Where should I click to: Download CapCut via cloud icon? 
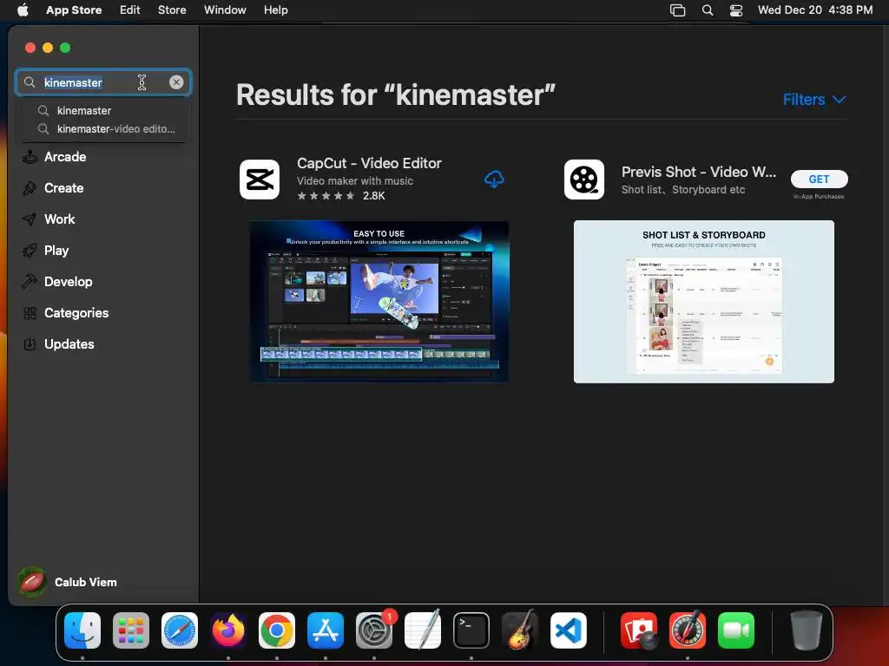click(494, 179)
